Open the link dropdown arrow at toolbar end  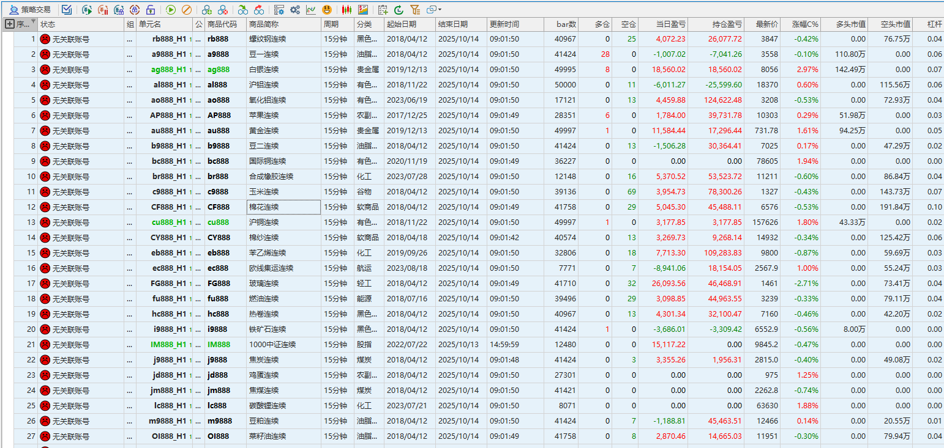click(x=440, y=10)
